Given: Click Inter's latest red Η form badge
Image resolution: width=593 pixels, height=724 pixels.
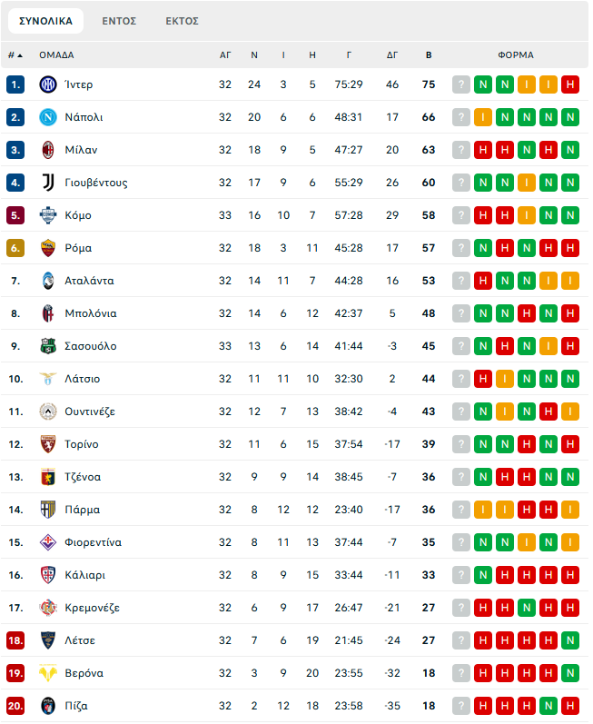Looking at the screenshot, I should tap(570, 84).
